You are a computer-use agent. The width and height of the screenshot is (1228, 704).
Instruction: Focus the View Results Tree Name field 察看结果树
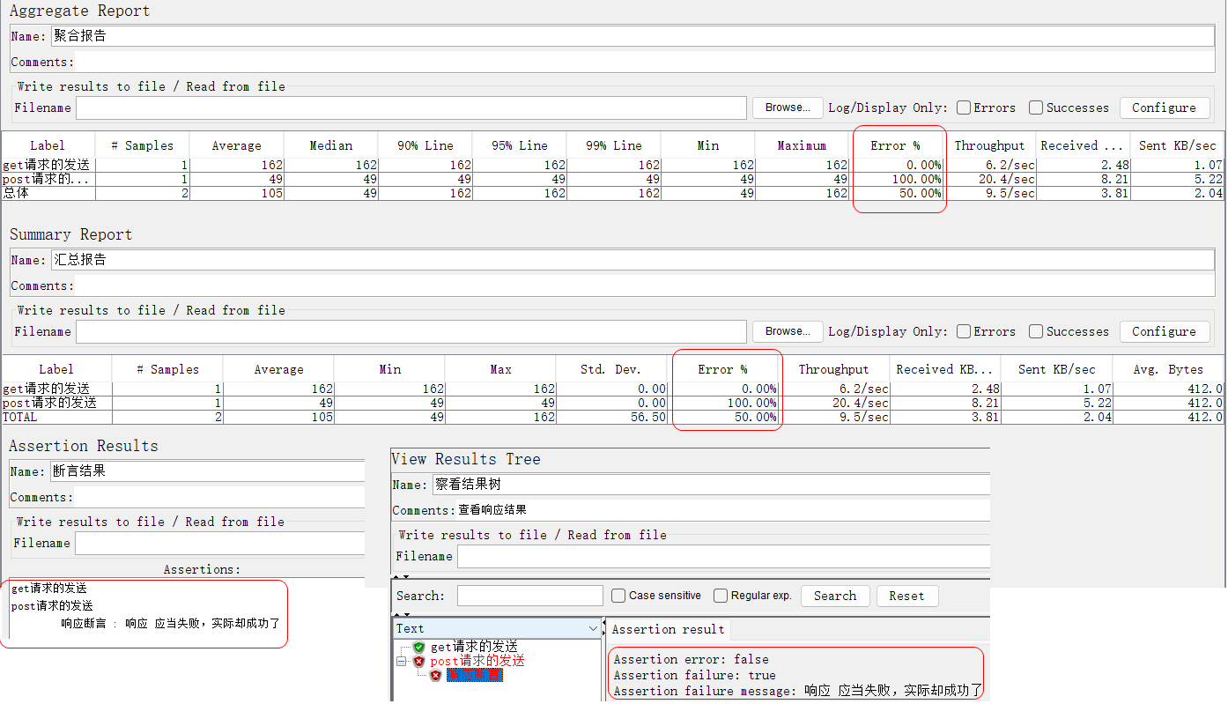click(x=710, y=485)
